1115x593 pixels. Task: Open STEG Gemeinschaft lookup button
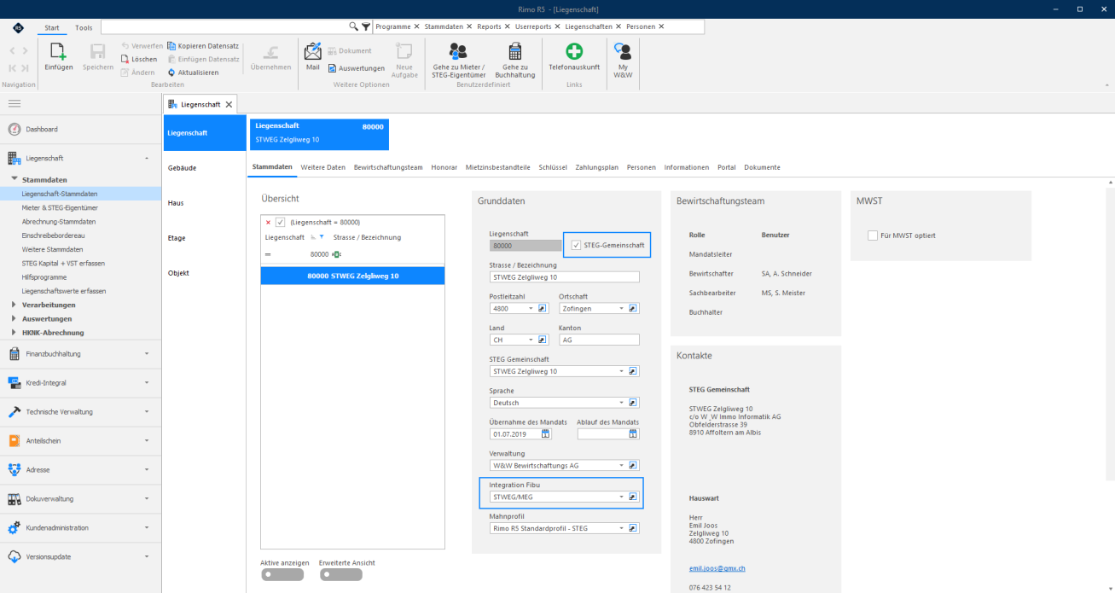click(633, 371)
